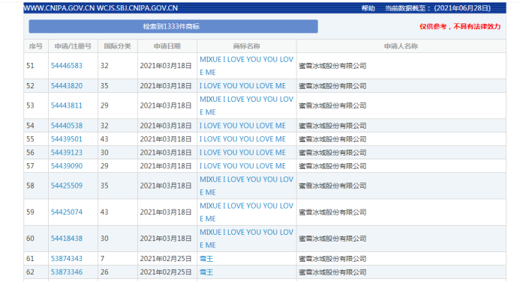This screenshot has width=520, height=282.
Task: Open trademark name in row 52
Action: pos(242,86)
